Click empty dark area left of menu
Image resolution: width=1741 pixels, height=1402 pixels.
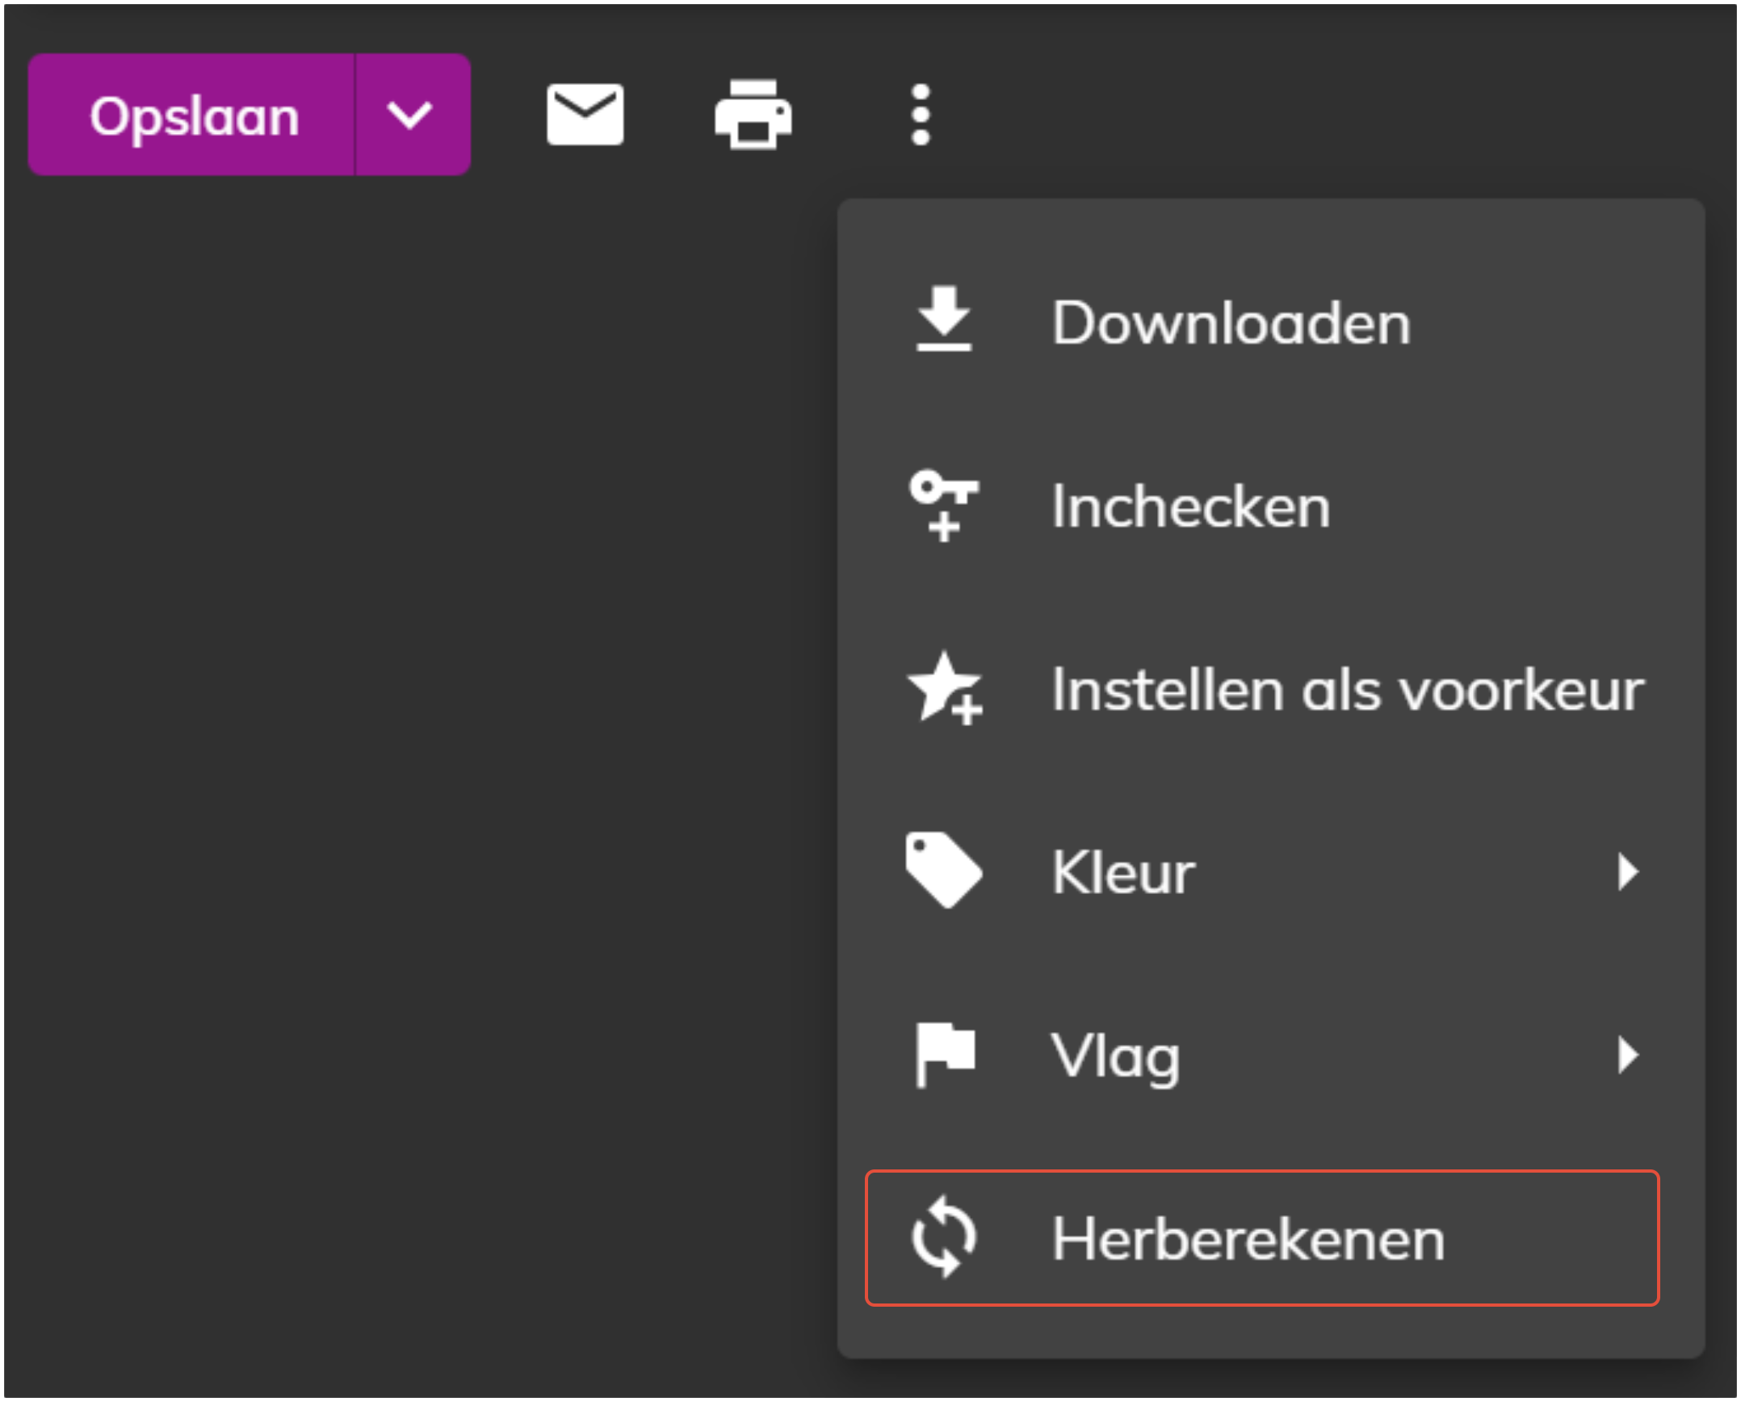coord(404,727)
